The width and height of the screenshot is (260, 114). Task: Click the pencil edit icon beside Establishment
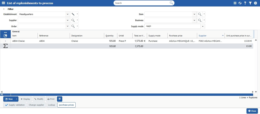tap(73, 14)
